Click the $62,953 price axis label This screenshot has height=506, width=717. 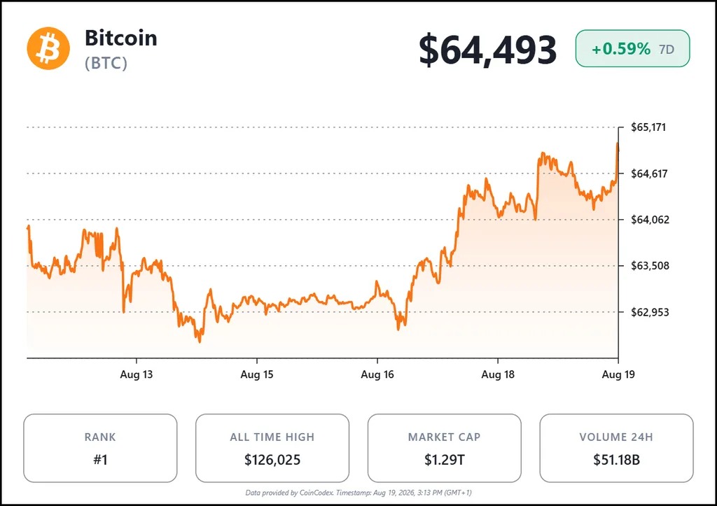pyautogui.click(x=650, y=312)
